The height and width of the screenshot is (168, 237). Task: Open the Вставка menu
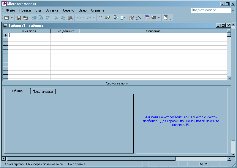[52, 10]
